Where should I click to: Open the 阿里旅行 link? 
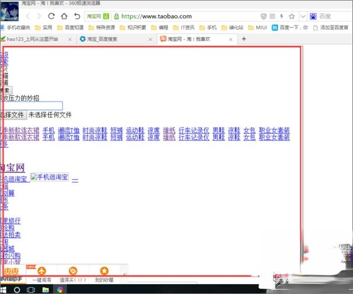point(11,221)
